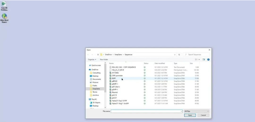The image size is (255, 122).
Task: Expand the address bar history dropdown
Action: [x=175, y=55]
